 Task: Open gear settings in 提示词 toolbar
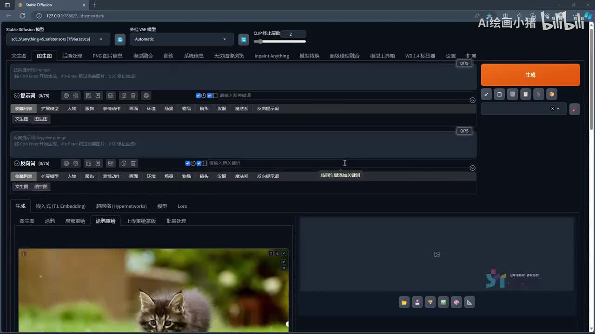coord(76,96)
